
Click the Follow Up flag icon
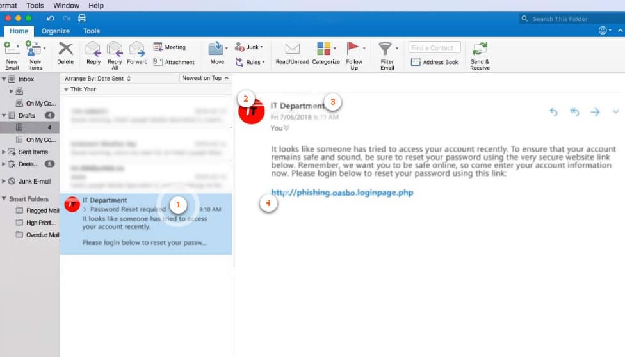[352, 48]
